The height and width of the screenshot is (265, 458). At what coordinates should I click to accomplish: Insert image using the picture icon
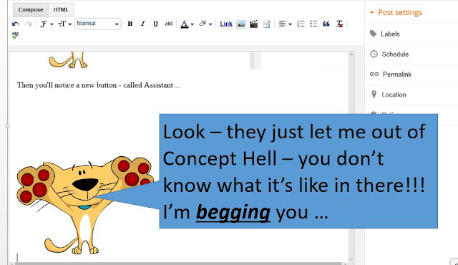coord(241,24)
